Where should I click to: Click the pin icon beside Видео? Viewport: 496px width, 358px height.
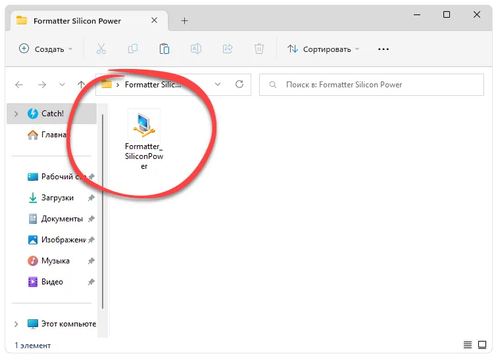coord(91,282)
